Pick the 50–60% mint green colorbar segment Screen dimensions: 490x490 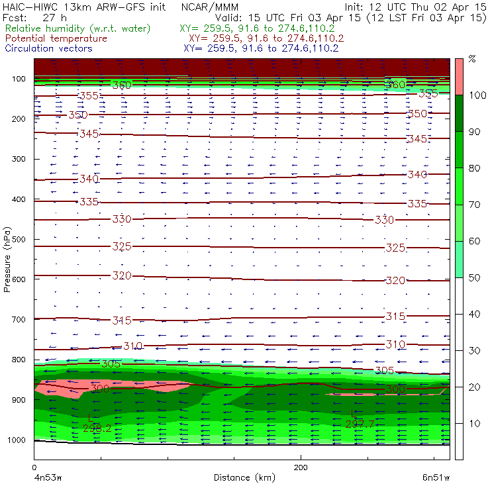[459, 260]
